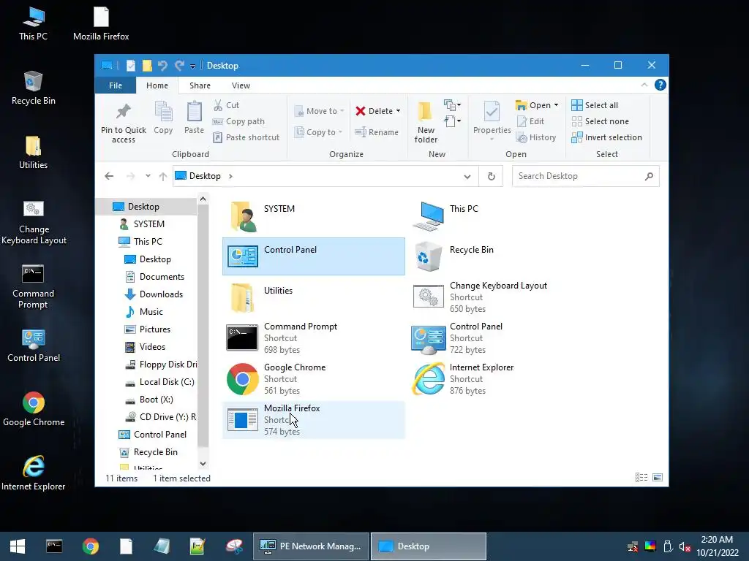Click Properties icon in Quick Access Toolbar
Image resolution: width=749 pixels, height=561 pixels.
click(x=130, y=65)
